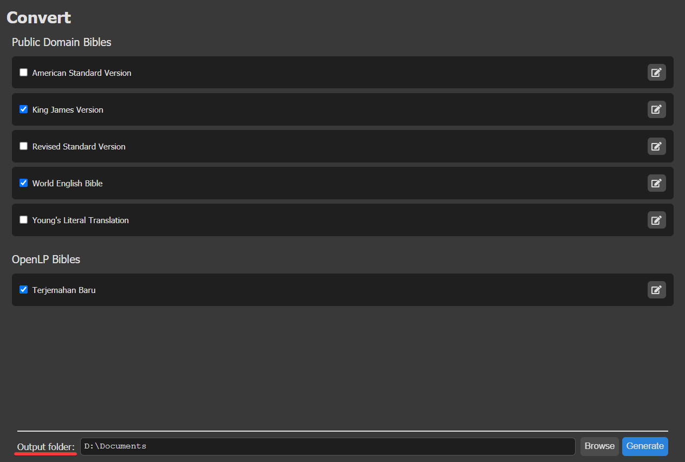Click the underlined Output folder label

coord(45,446)
